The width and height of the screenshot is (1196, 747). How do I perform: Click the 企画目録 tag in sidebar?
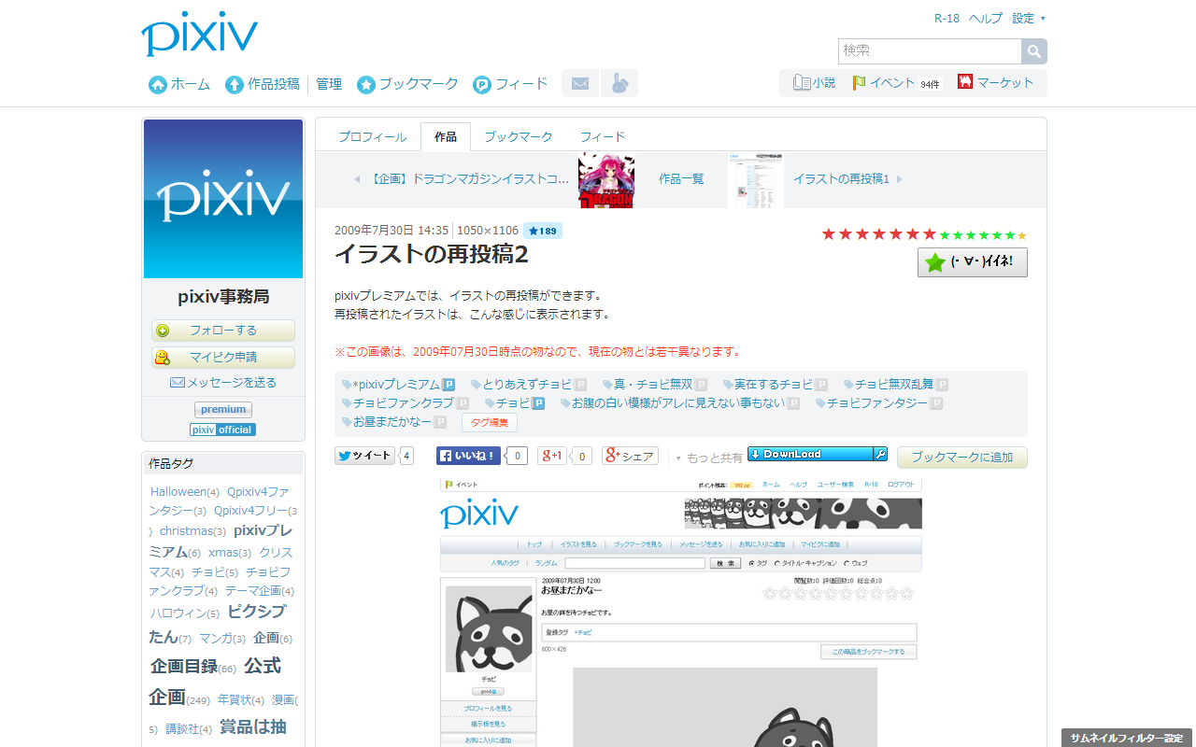(x=184, y=667)
